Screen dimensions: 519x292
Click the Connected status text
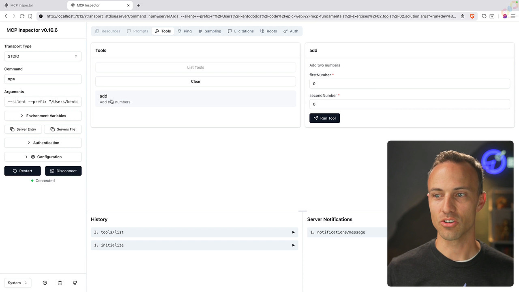[x=45, y=181]
